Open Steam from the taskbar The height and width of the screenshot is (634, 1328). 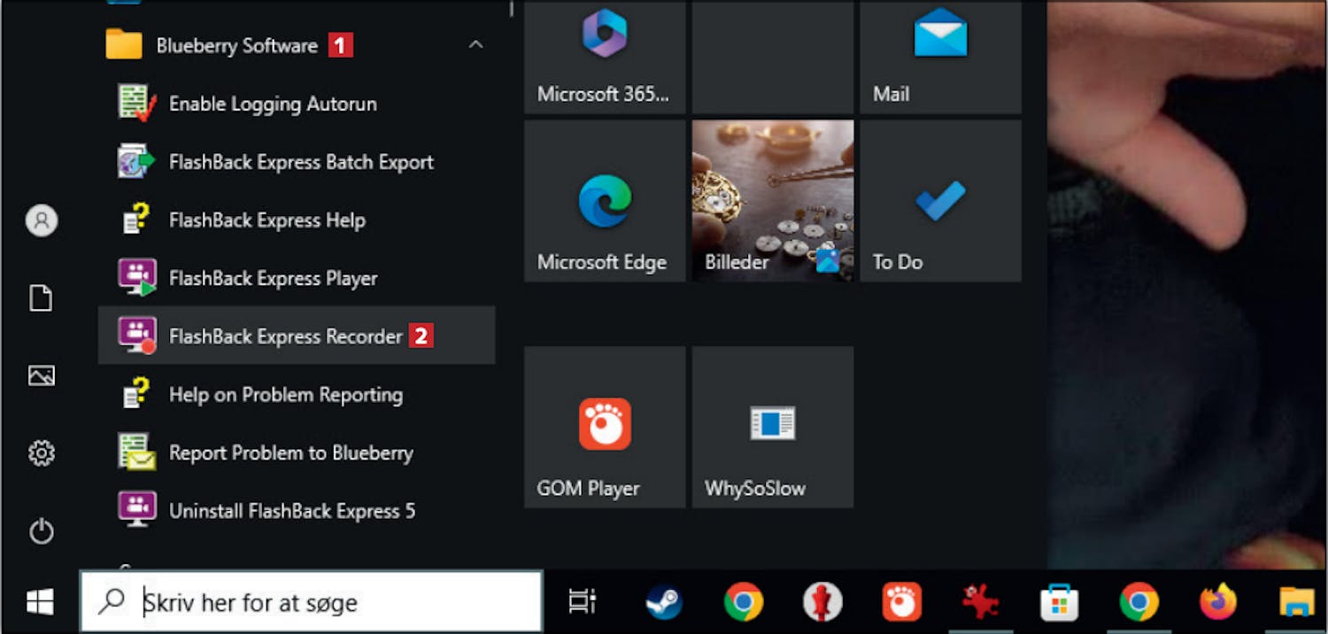[x=663, y=602]
